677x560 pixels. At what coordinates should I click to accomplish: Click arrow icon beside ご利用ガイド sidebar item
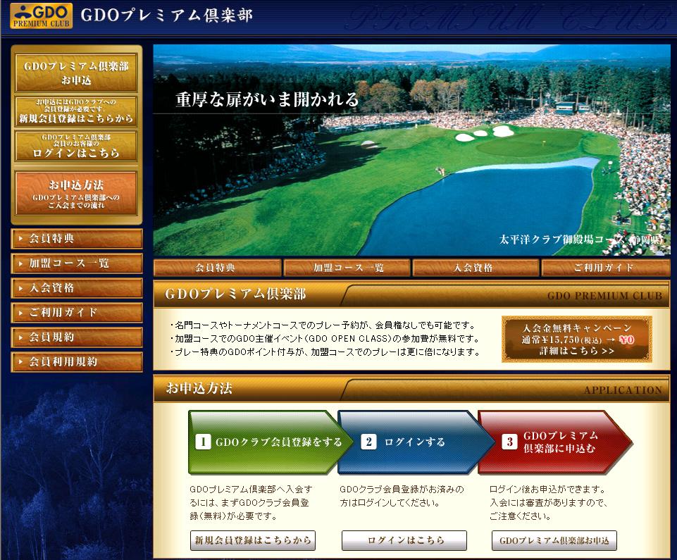click(x=20, y=312)
